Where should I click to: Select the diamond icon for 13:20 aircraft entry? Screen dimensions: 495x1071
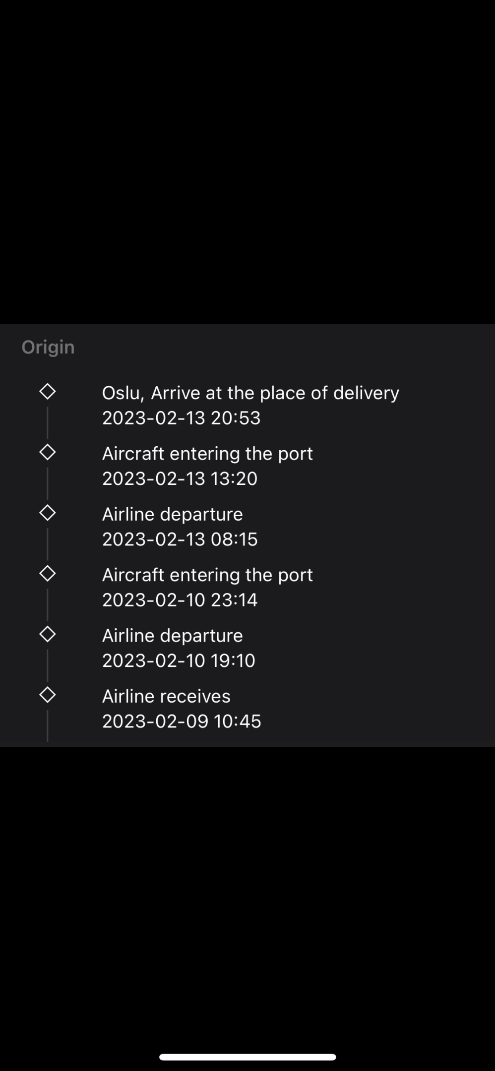[47, 452]
